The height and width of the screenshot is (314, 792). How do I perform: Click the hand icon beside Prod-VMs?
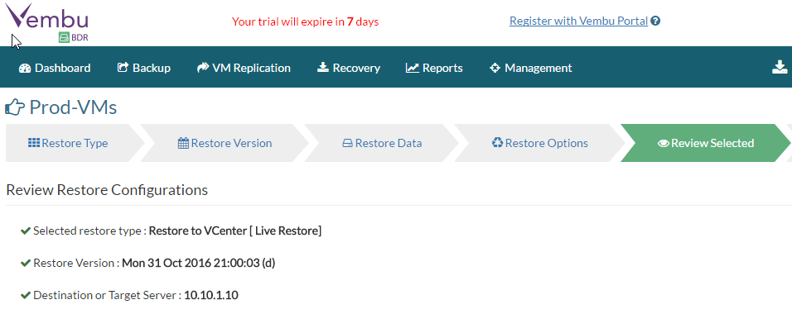pos(15,107)
